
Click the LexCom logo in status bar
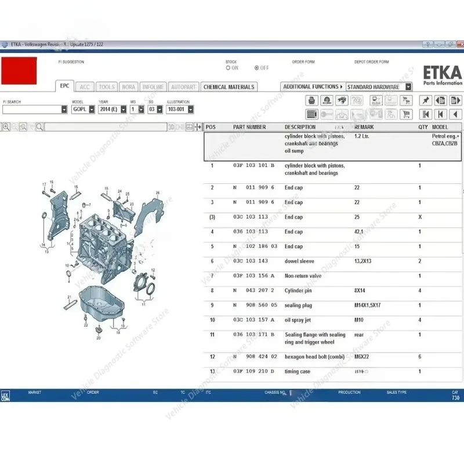pos(5,396)
